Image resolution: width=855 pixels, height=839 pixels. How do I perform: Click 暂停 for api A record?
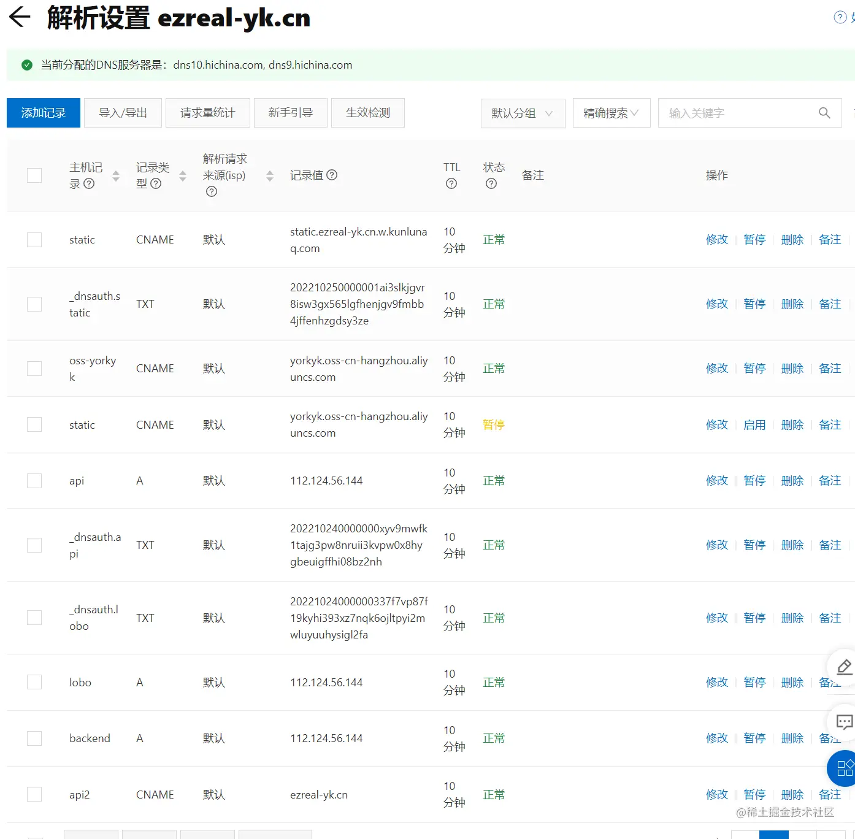[x=754, y=481]
